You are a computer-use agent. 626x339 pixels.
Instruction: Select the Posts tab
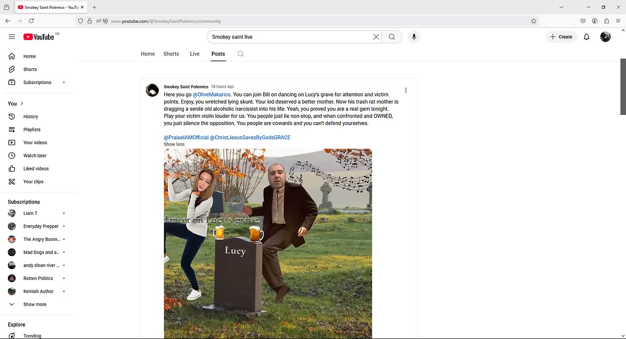click(x=218, y=54)
